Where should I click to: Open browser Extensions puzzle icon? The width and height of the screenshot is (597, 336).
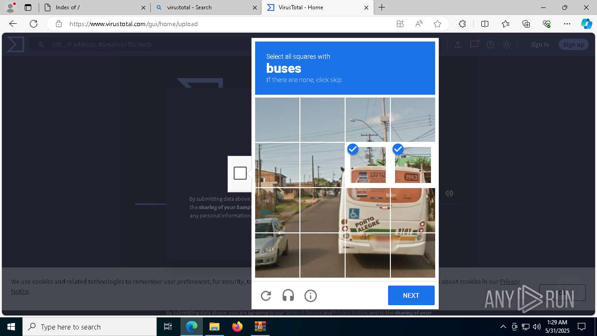[x=462, y=24]
